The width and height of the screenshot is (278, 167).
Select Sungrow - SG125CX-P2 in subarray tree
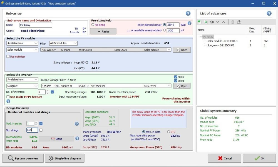[221, 45]
